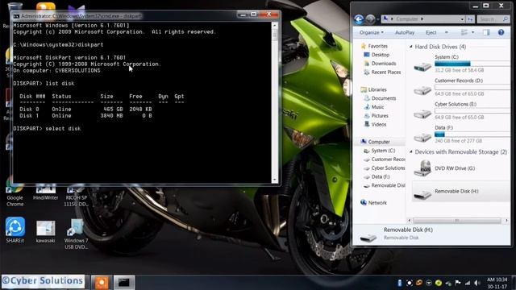Select Libraries in navigation pane
The image size is (516, 290).
coord(373,89)
